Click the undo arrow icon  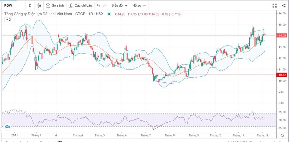pyautogui.click(x=98, y=5)
